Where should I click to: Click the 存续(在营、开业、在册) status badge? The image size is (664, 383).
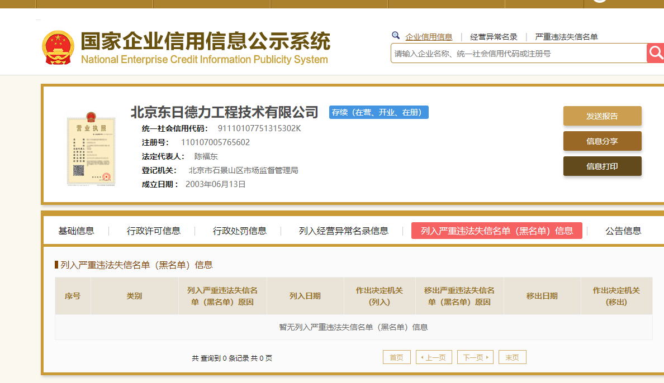378,112
